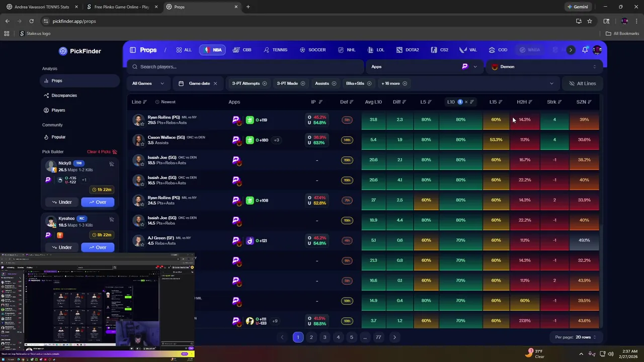Image resolution: width=644 pixels, height=362 pixels.
Task: Click the Search players input field
Action: point(246,66)
